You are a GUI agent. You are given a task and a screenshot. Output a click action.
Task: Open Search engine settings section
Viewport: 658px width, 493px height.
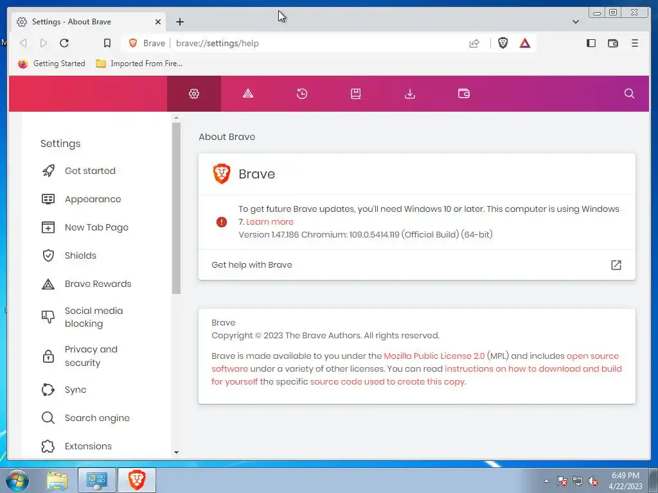pyautogui.click(x=97, y=418)
